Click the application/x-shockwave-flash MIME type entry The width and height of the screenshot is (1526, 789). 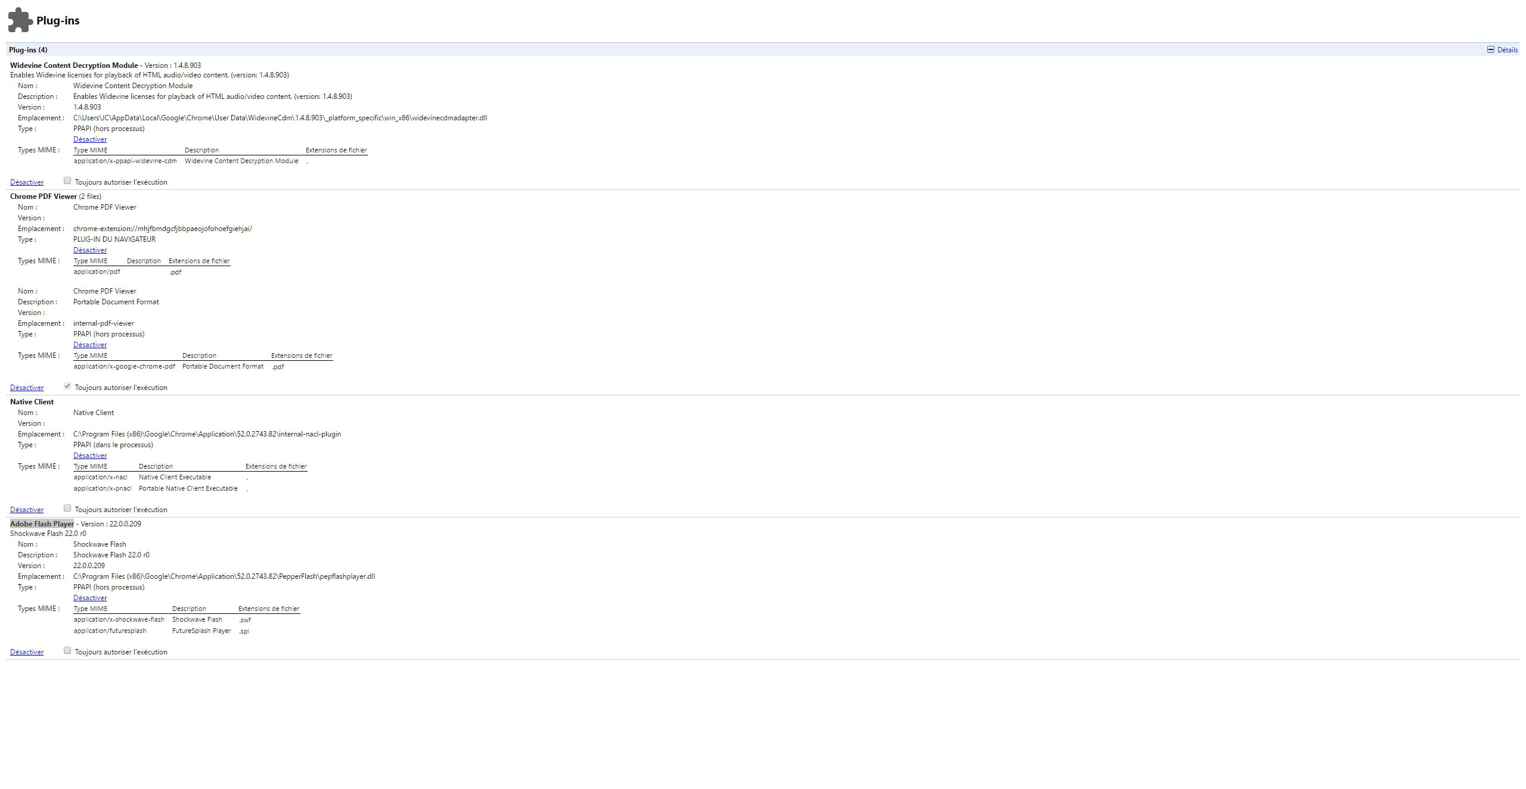click(119, 620)
